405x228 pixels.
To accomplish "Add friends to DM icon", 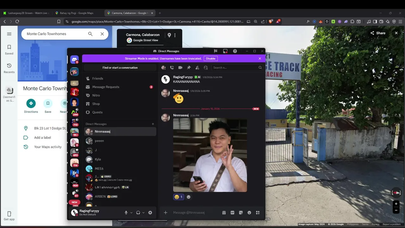I will 197,67.
